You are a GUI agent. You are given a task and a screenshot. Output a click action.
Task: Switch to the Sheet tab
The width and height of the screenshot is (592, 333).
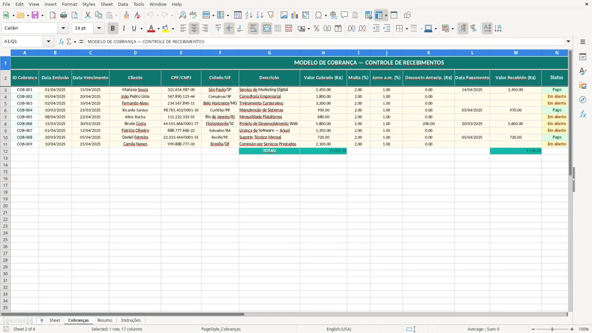pos(55,320)
